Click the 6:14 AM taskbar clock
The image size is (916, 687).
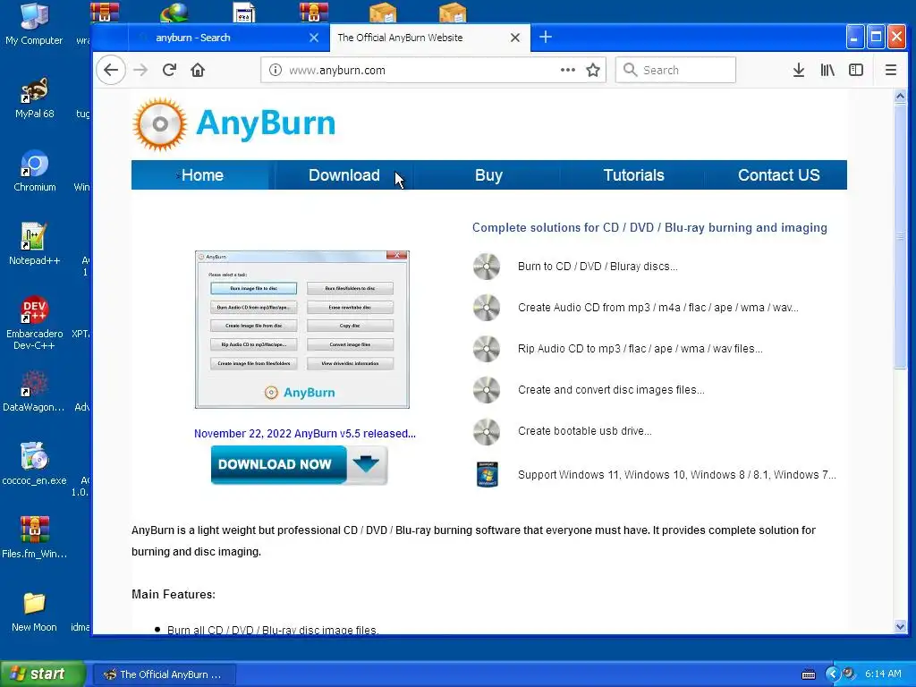883,674
